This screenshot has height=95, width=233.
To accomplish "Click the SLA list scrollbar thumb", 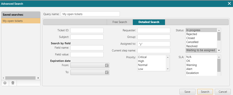I will pos(219,65).
